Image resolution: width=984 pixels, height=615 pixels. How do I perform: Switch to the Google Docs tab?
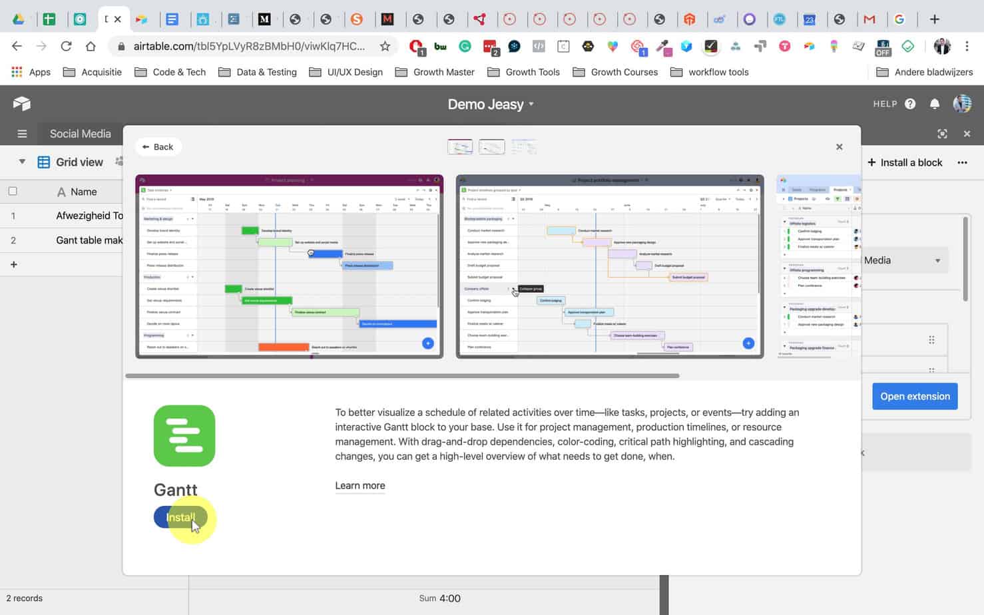[x=172, y=19]
